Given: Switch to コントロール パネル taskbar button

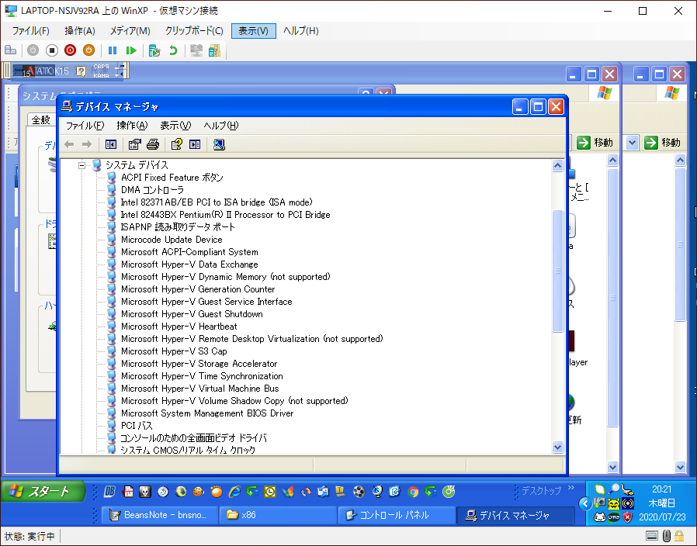Looking at the screenshot, I should tap(395, 515).
